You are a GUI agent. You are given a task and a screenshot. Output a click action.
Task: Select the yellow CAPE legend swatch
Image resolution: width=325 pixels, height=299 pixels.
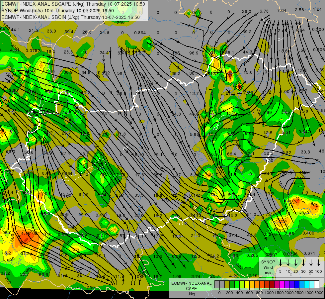247,284
